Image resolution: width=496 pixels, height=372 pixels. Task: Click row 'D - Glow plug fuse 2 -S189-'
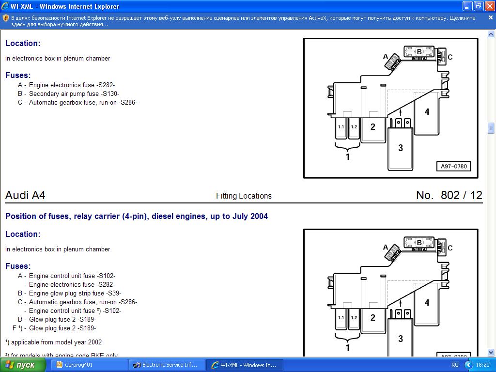57,320
